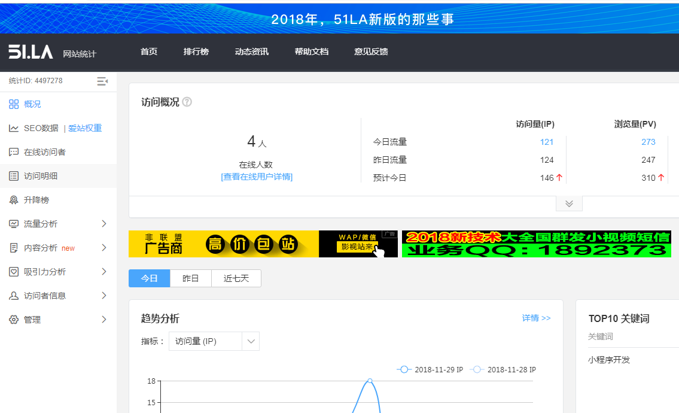Image resolution: width=679 pixels, height=413 pixels.
Task: Select the 今日 date range button
Action: pos(149,278)
